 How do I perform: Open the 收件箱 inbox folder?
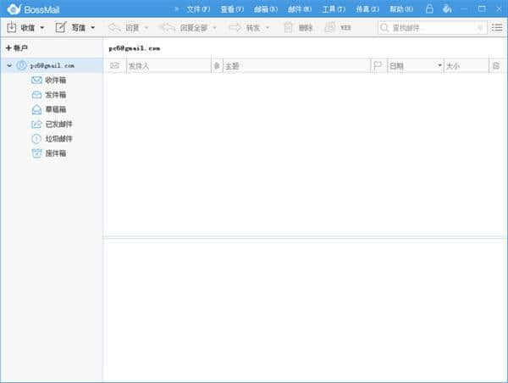56,80
